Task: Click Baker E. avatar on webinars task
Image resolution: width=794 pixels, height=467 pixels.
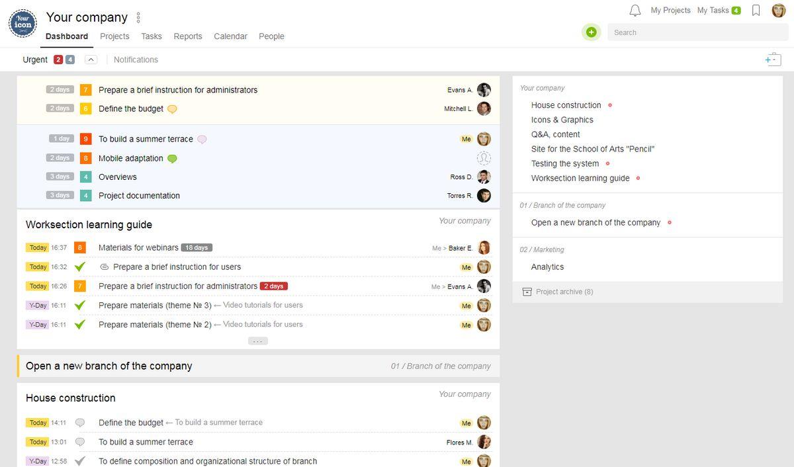Action: 484,247
